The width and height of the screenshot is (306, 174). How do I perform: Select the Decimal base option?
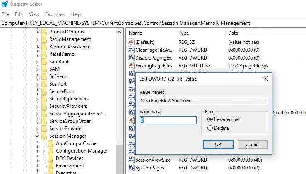tap(210, 128)
